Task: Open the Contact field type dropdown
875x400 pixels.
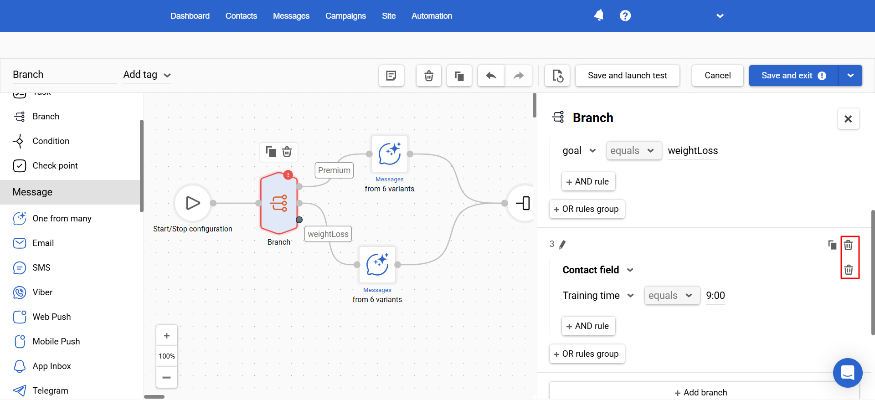Action: pyautogui.click(x=598, y=270)
